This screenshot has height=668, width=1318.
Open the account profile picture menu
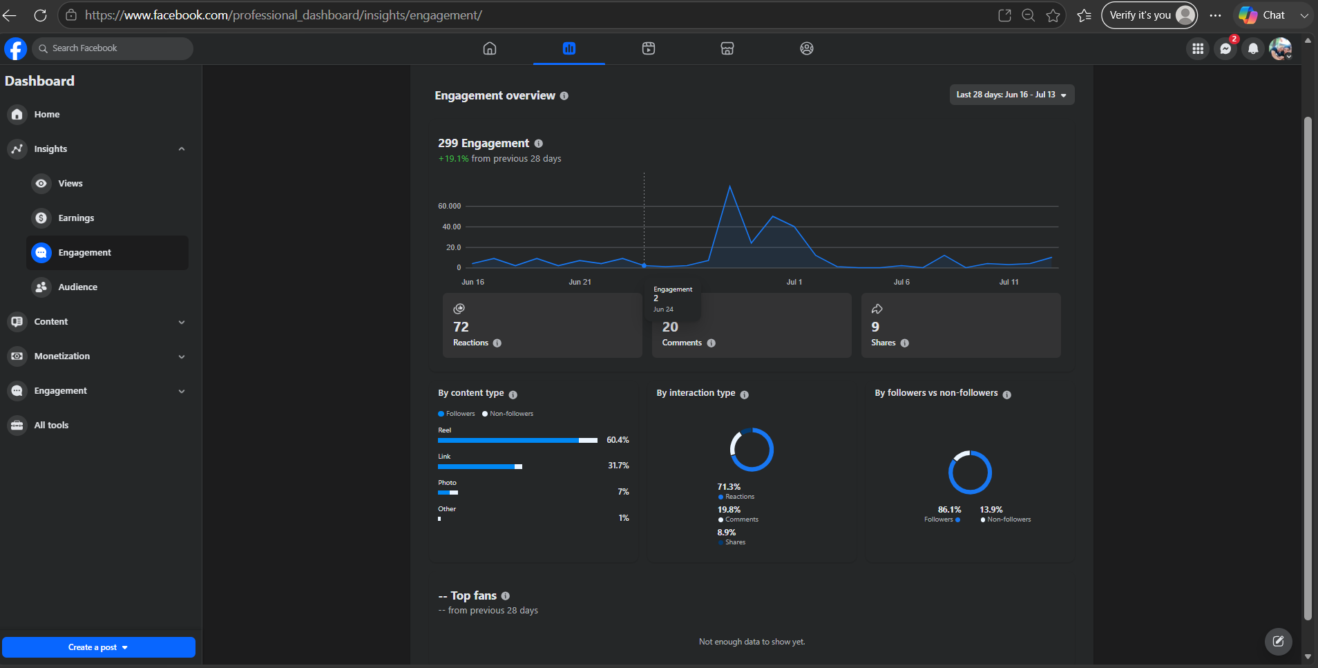[x=1281, y=48]
